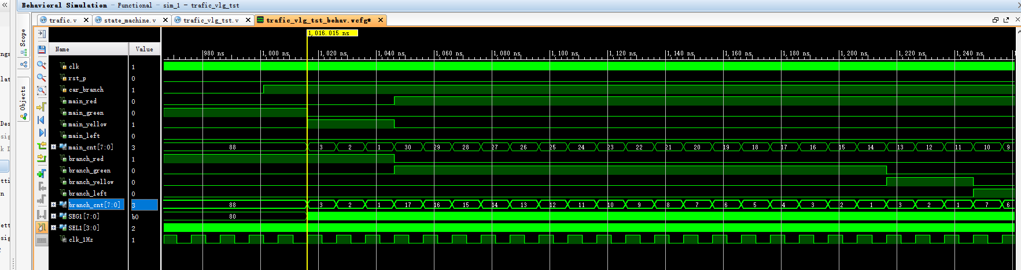Select the highlighted branch_cnt[7:0] signal
Image resolution: width=1021 pixels, height=270 pixels.
(x=95, y=205)
